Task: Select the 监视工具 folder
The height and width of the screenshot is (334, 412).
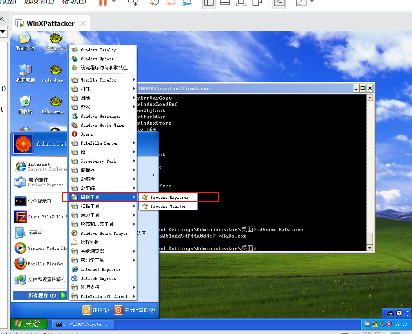Action: coord(103,197)
